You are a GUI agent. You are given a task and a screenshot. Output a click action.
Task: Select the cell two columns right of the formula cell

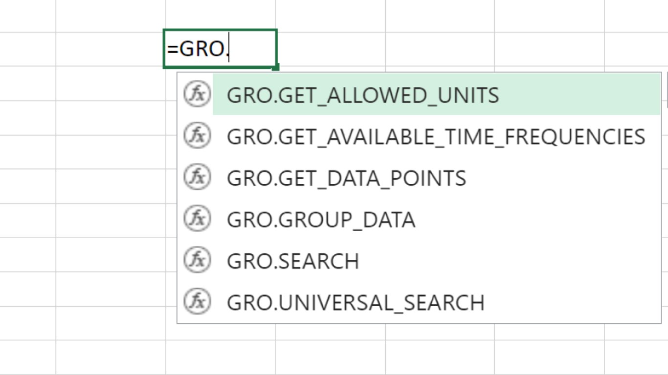tap(440, 49)
